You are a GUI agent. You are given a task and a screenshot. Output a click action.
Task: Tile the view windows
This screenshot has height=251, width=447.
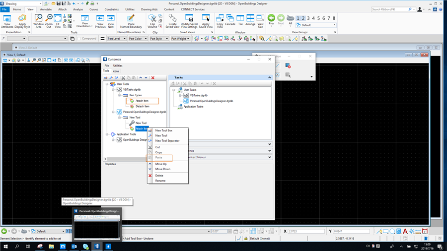(x=240, y=20)
